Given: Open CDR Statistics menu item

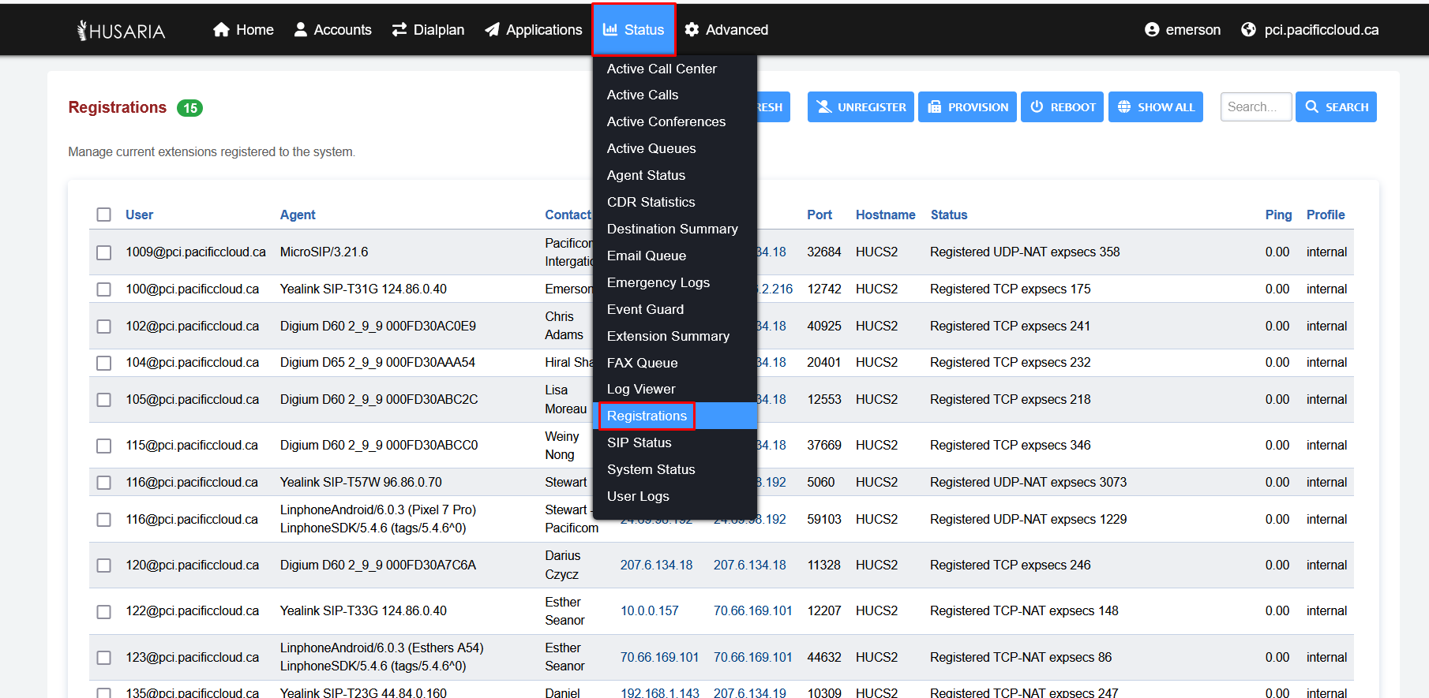Looking at the screenshot, I should (x=675, y=202).
